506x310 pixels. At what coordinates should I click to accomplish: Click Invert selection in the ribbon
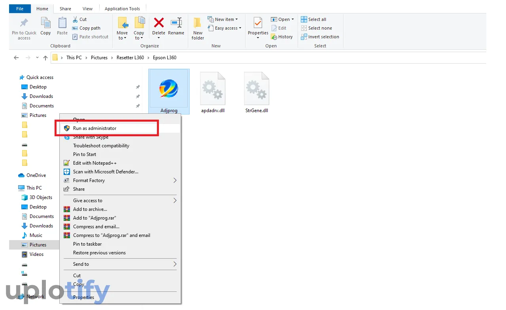click(x=320, y=37)
